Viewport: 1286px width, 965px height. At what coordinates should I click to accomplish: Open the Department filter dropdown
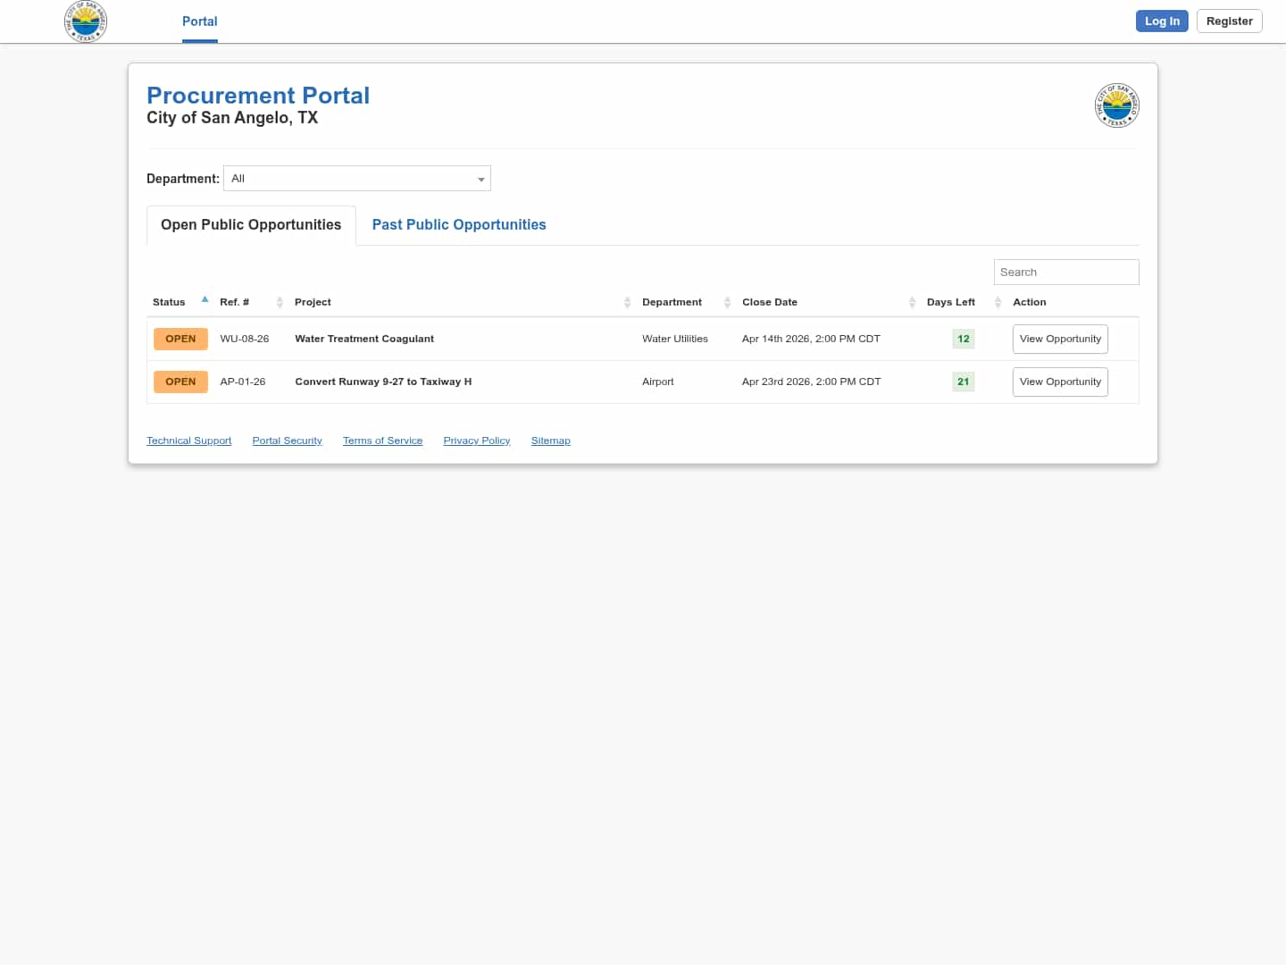356,178
